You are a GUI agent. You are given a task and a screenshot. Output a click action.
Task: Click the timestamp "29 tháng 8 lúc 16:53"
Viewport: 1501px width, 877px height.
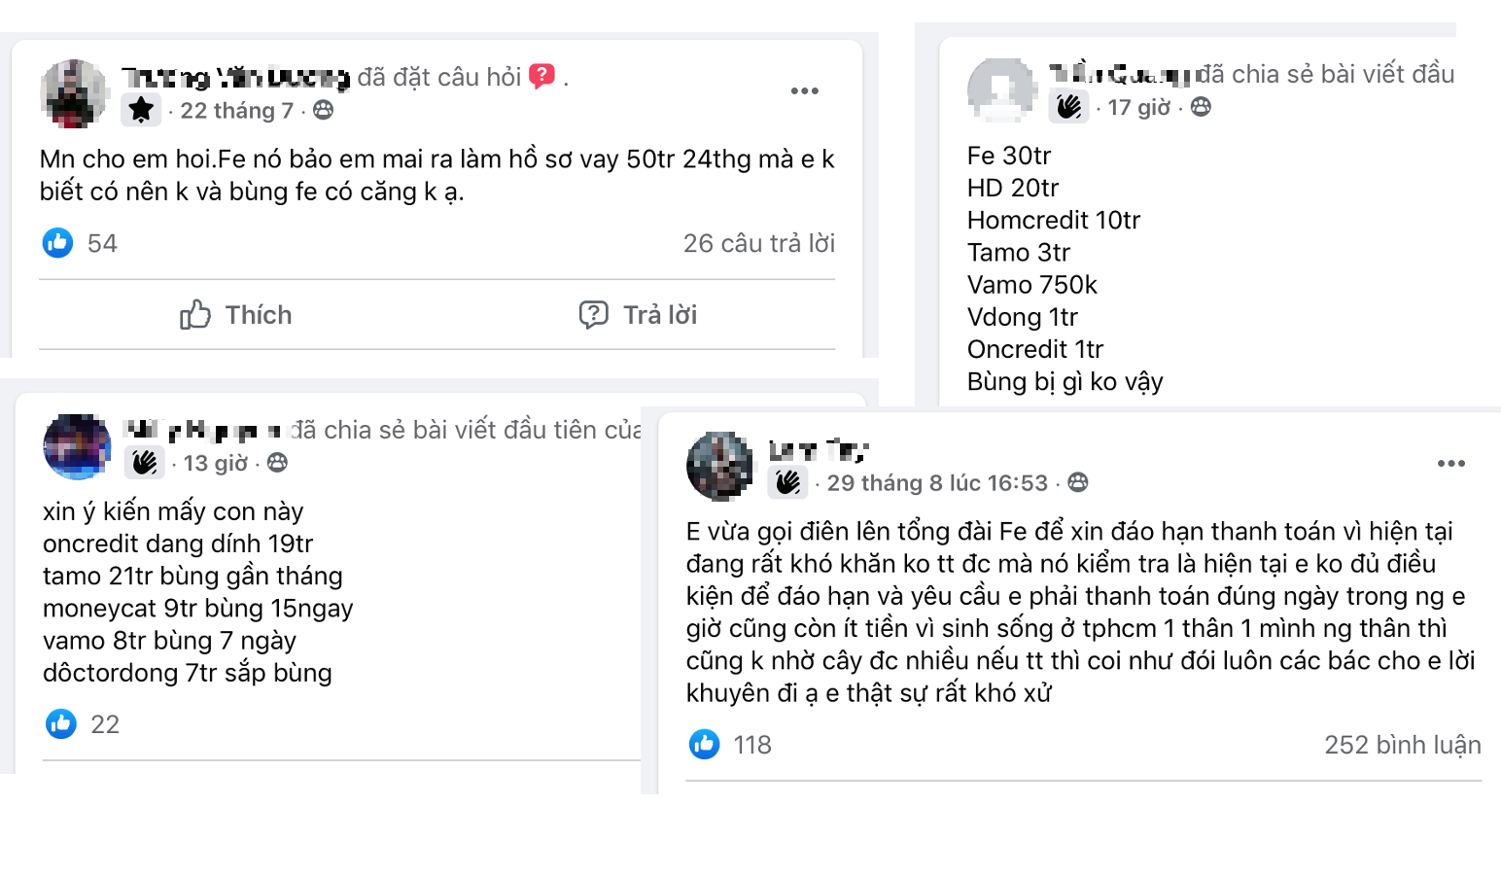(939, 482)
